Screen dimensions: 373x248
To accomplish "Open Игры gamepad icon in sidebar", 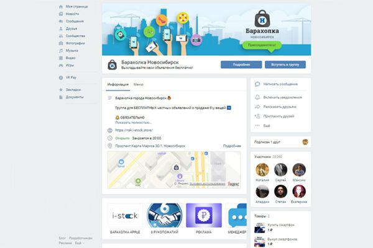I will 61,66.
